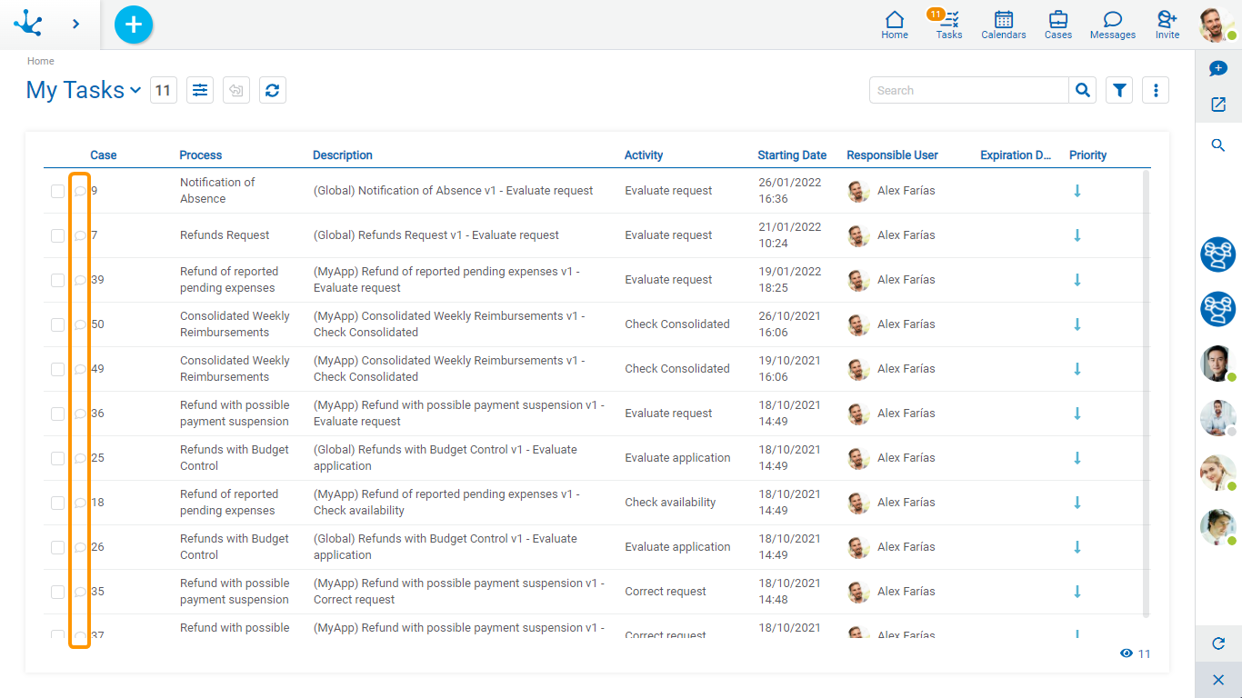Click the open-in-new-window side icon
This screenshot has height=698, width=1242.
click(x=1218, y=105)
